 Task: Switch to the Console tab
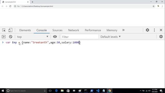(x=42, y=30)
